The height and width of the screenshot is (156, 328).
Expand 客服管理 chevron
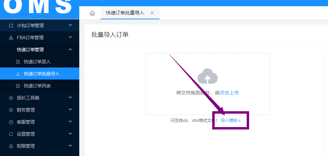point(70,122)
